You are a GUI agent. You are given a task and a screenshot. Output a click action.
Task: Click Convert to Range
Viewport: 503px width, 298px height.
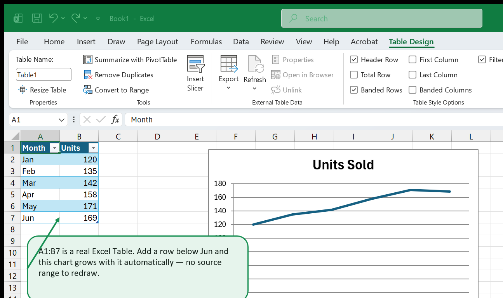point(116,90)
